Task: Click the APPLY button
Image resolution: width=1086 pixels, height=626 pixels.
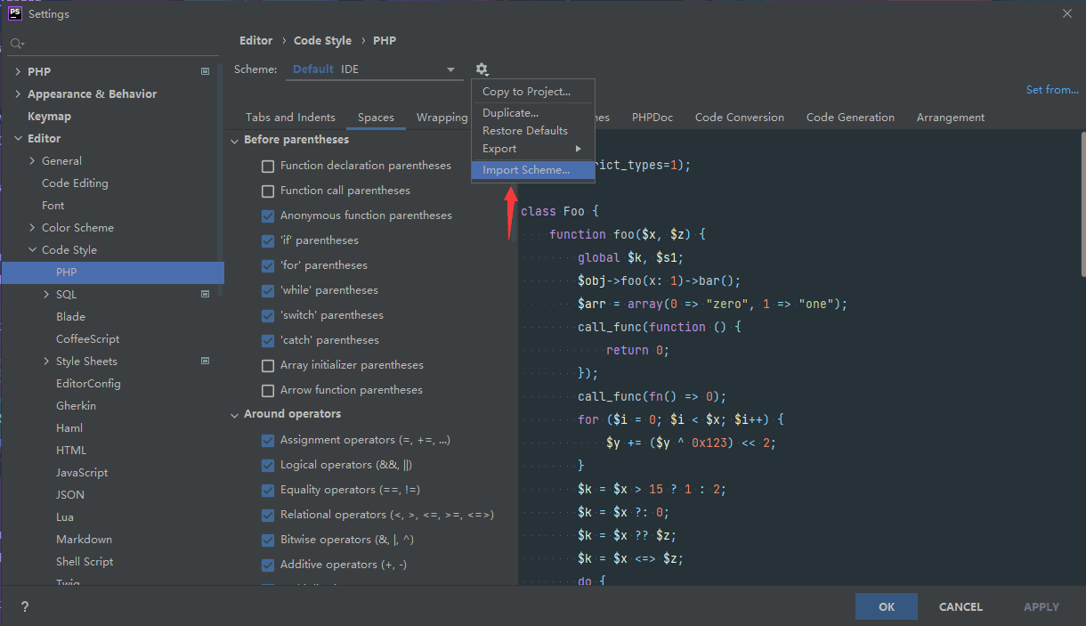Action: click(1041, 606)
